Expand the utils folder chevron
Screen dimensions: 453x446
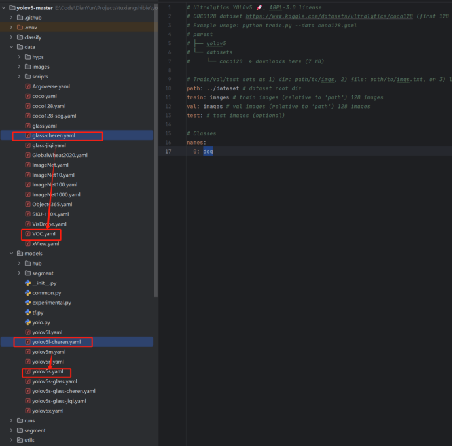(x=11, y=440)
